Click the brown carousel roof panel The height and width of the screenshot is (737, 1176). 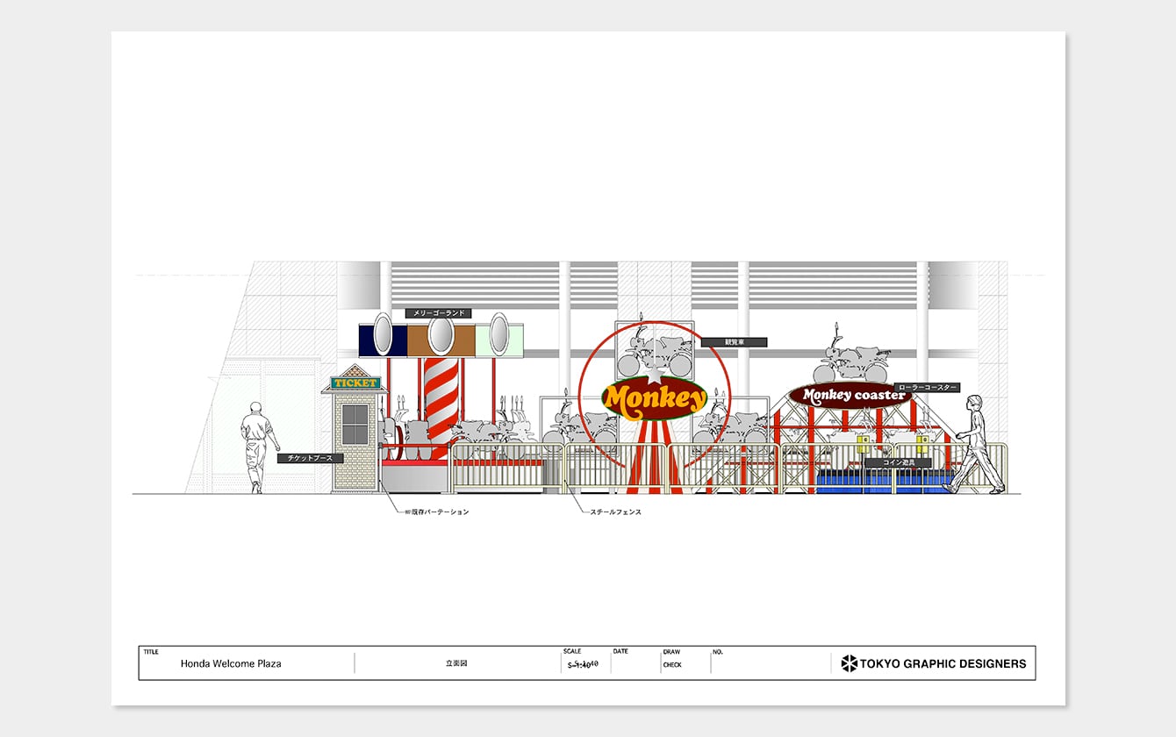coord(441,340)
